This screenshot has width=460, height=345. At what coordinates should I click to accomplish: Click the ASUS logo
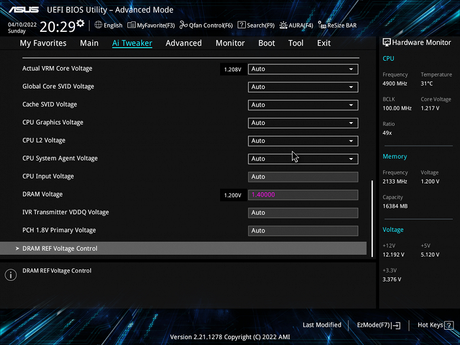pos(24,9)
